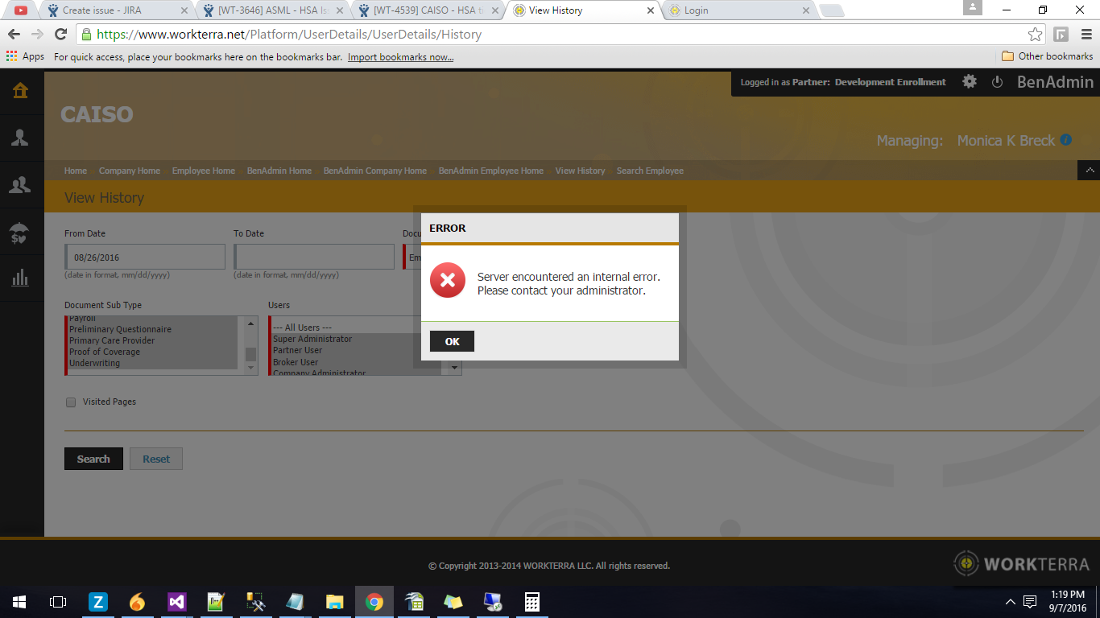Open Visual Studio from taskbar
This screenshot has height=618, width=1100.
(x=177, y=602)
